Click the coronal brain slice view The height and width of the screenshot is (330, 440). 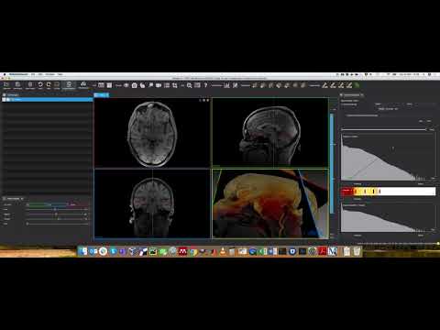(x=152, y=203)
